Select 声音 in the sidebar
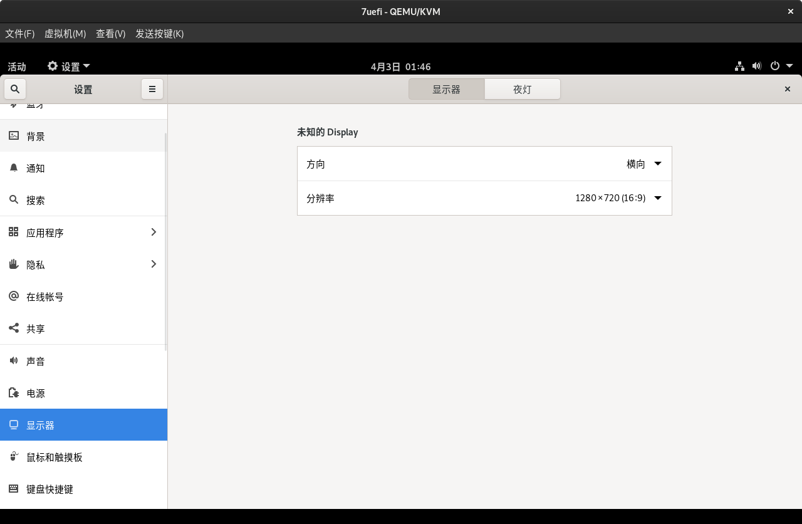 [x=83, y=360]
